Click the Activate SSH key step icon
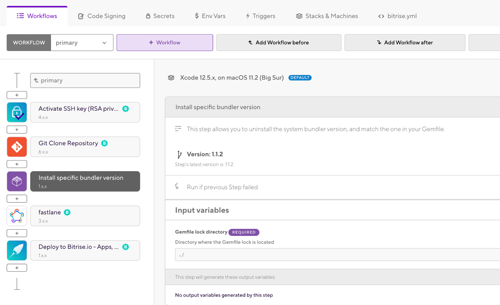This screenshot has height=305, width=500. [17, 112]
